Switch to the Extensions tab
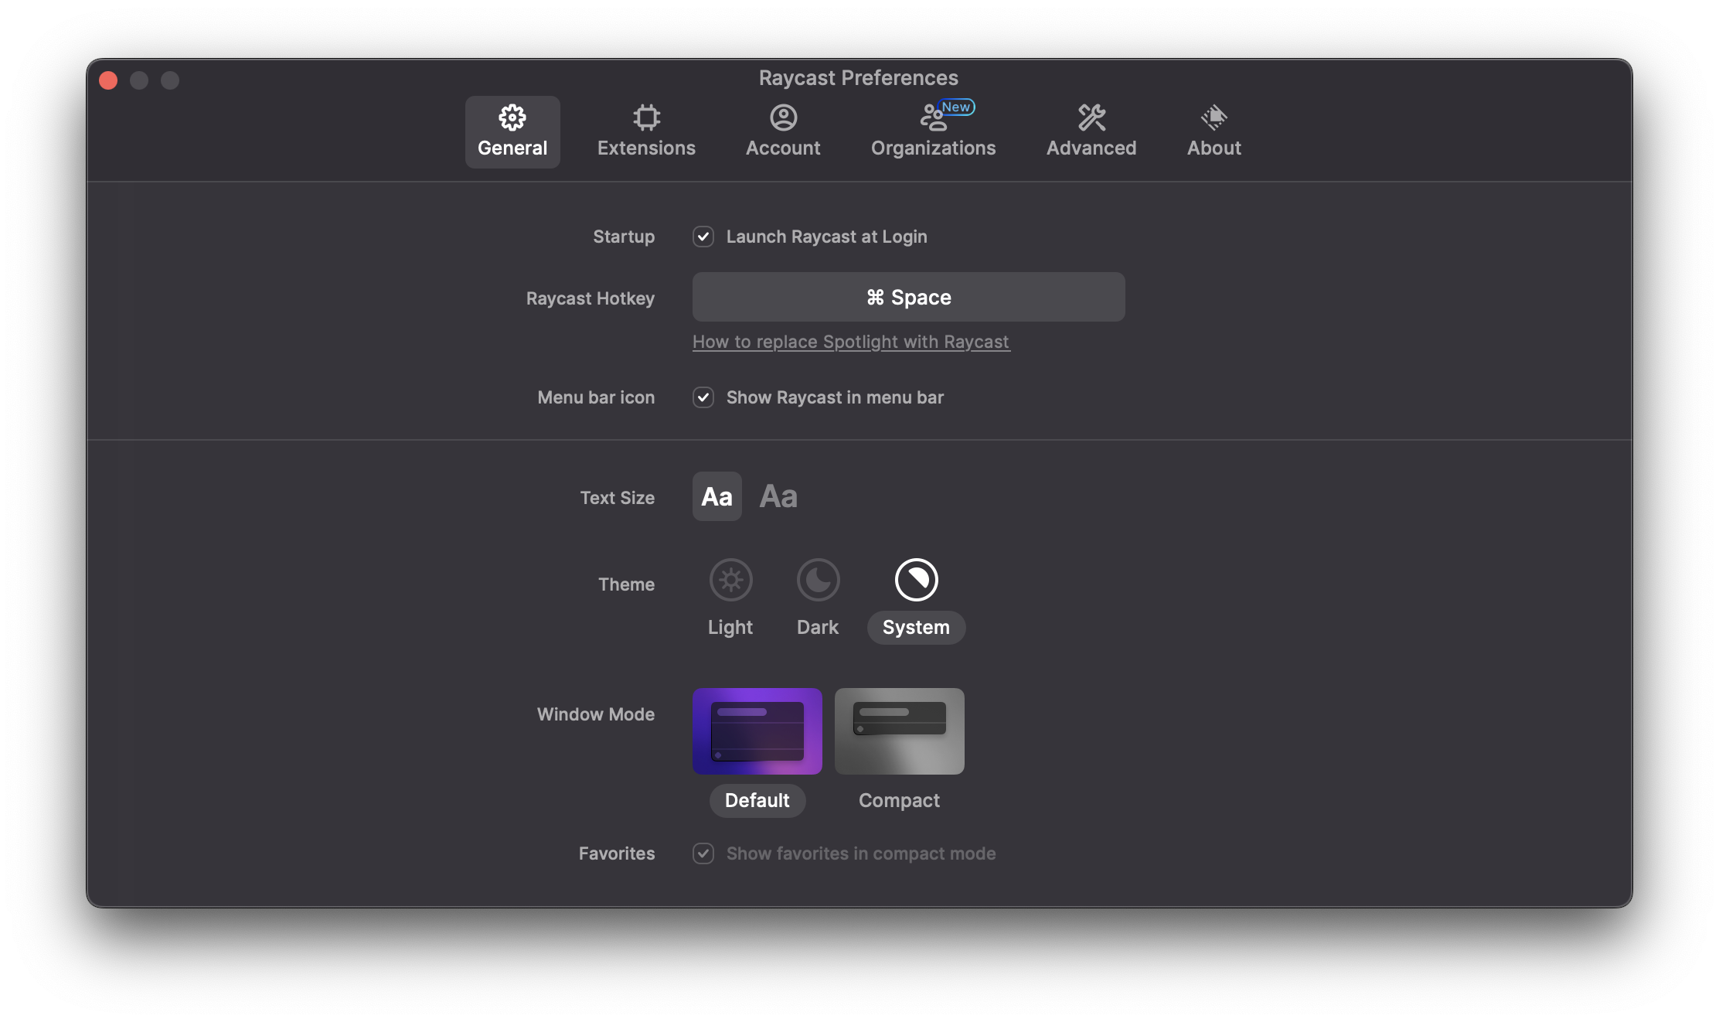This screenshot has width=1719, height=1022. (x=646, y=131)
